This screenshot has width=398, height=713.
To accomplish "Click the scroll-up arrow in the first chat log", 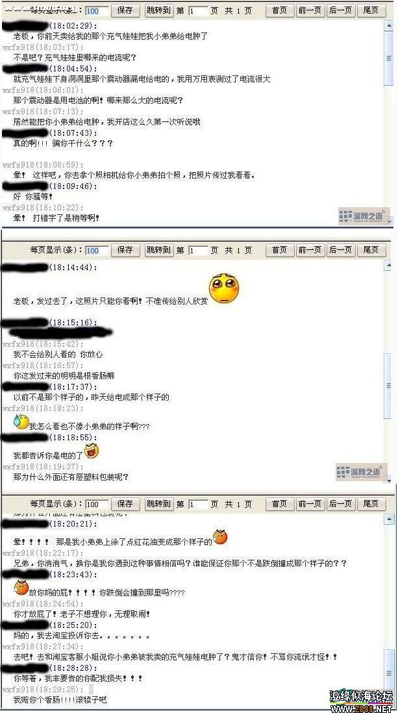I will 389,25.
